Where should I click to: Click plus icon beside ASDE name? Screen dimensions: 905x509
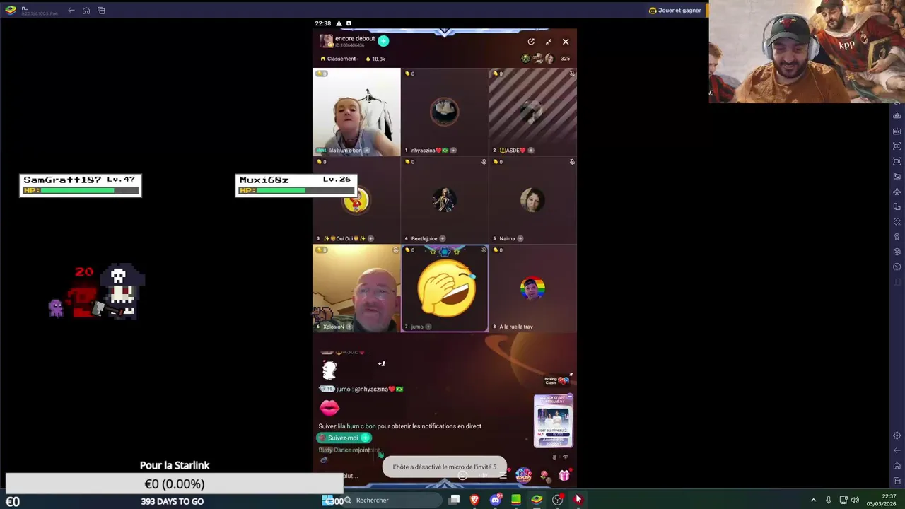pos(531,151)
